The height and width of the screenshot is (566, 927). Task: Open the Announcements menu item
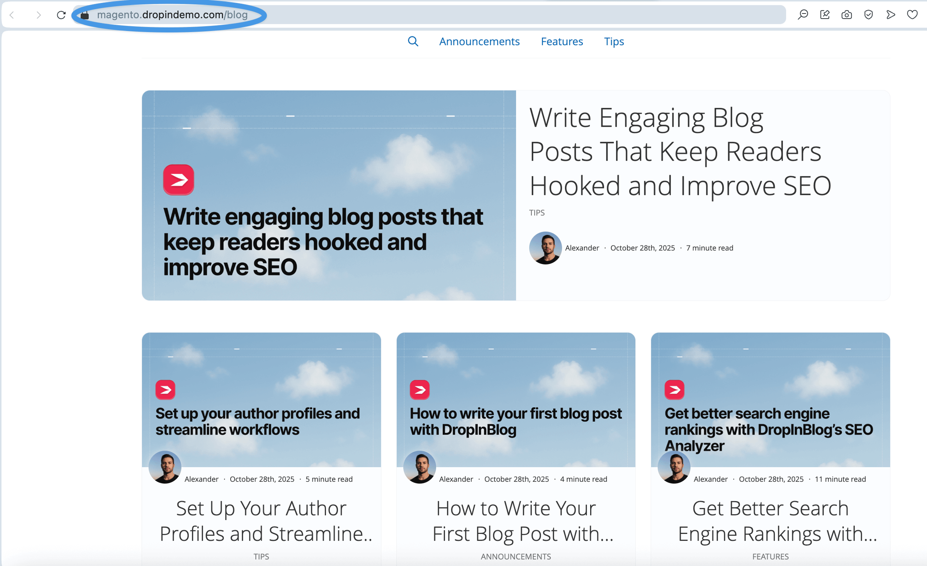479,41
